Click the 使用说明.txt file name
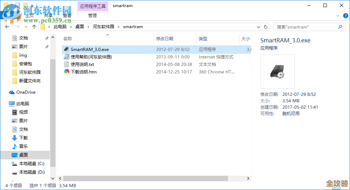The height and width of the screenshot is (190, 350). pos(83,65)
